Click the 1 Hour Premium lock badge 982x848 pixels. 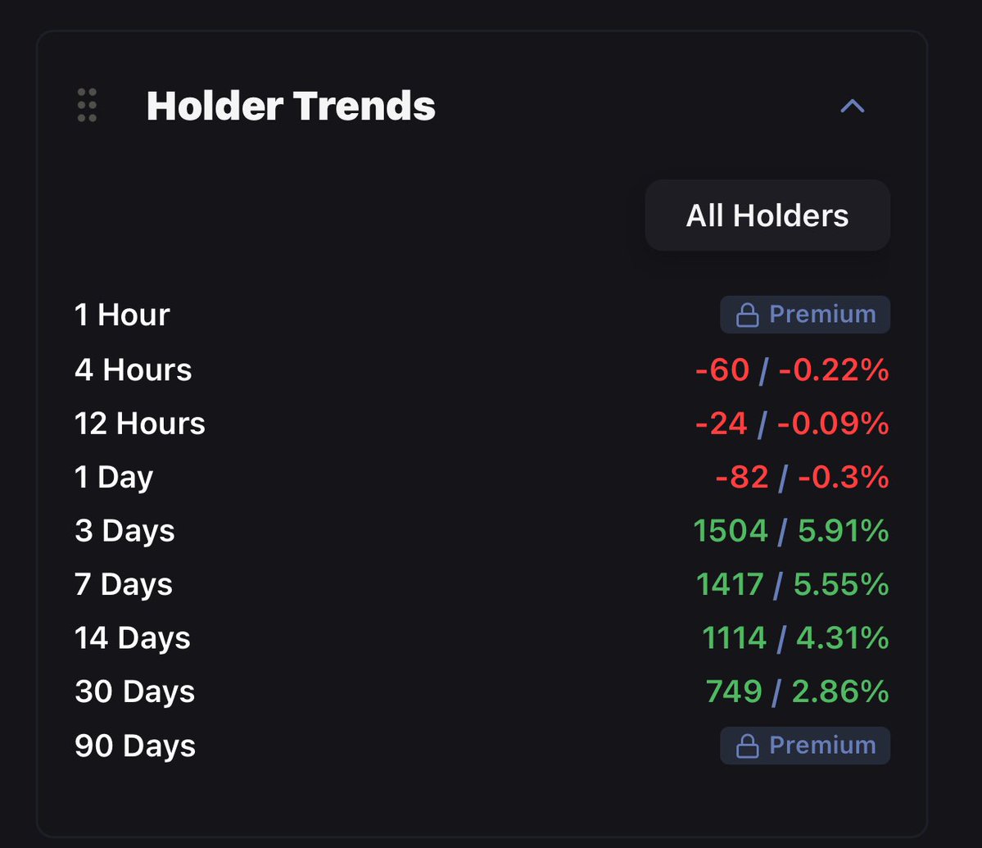click(x=805, y=315)
